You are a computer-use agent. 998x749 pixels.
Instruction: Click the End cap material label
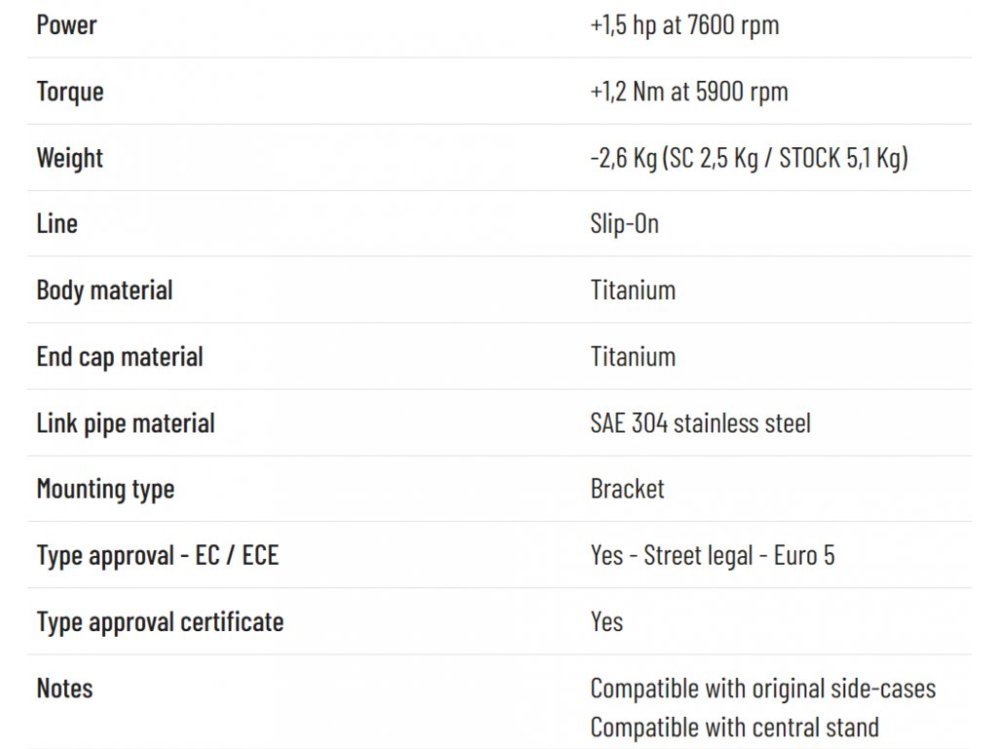pyautogui.click(x=120, y=357)
